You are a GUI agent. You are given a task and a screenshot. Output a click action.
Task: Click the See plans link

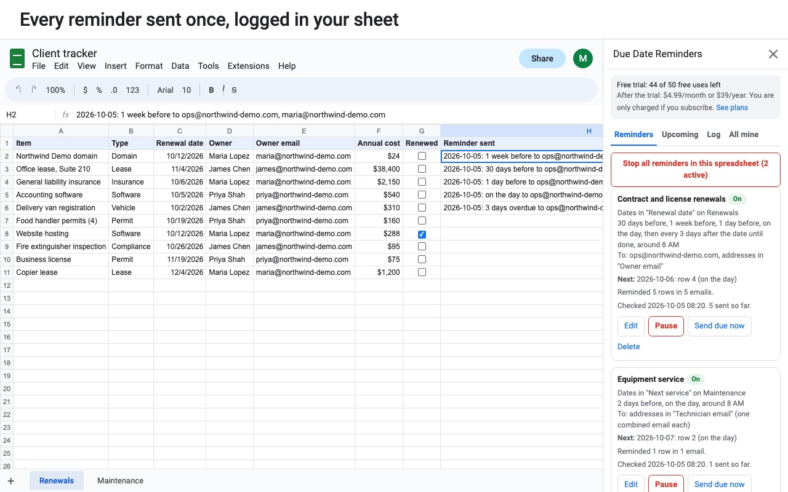point(732,108)
